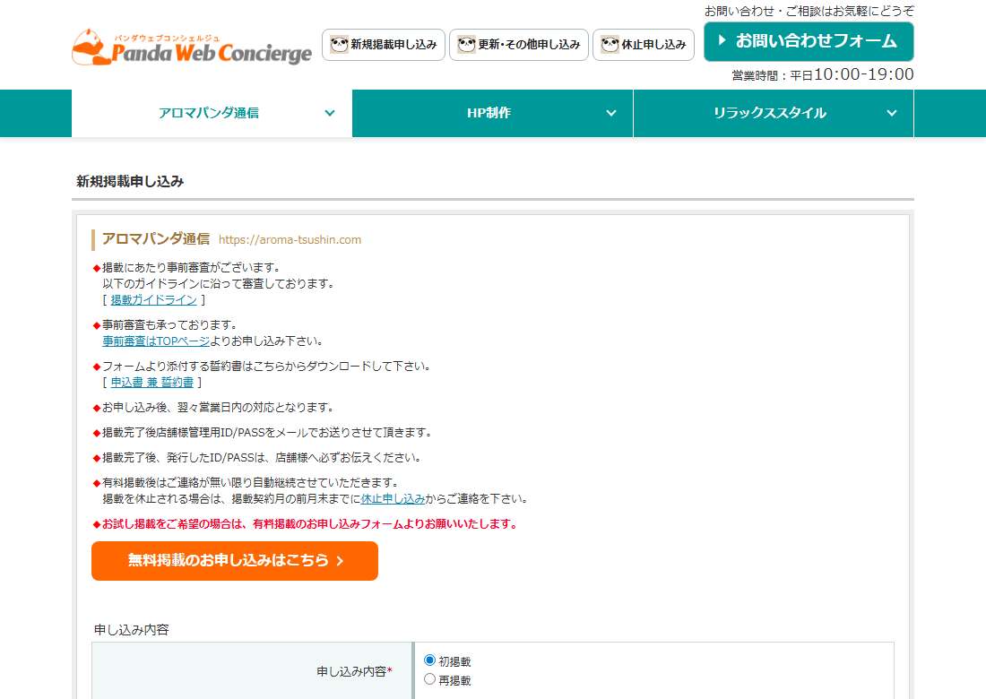Expand the アロマパンダ通信 chevron

(x=330, y=113)
